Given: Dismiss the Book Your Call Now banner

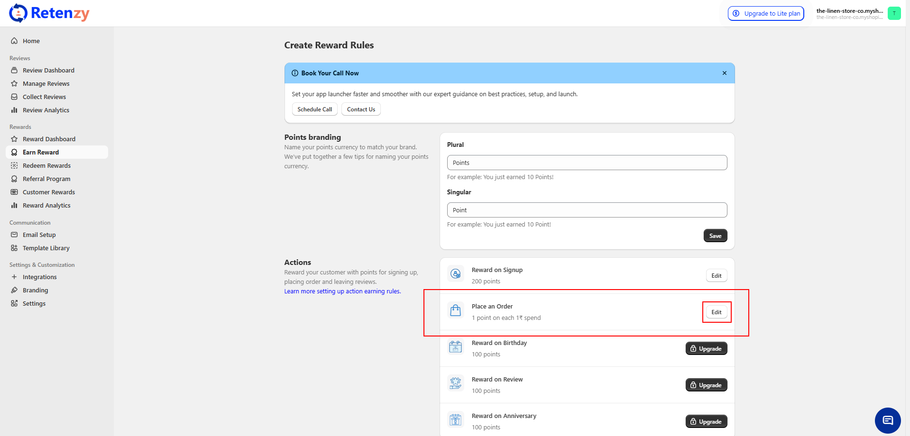Looking at the screenshot, I should click(x=724, y=73).
